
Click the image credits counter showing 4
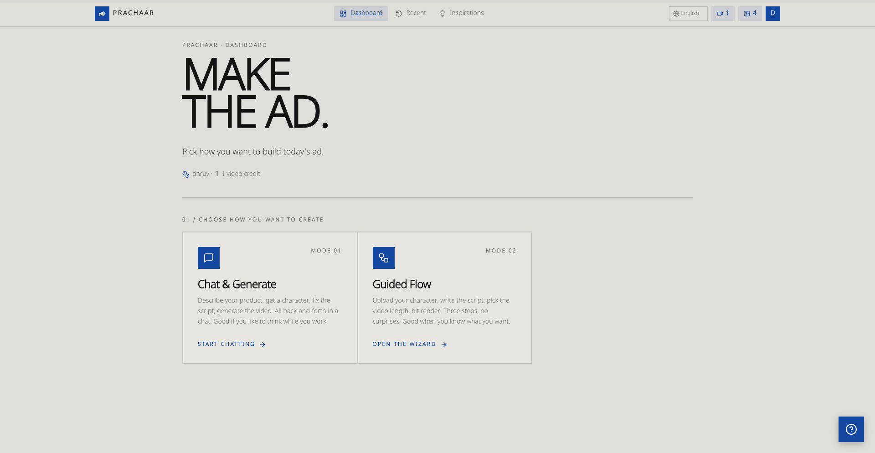(x=750, y=14)
